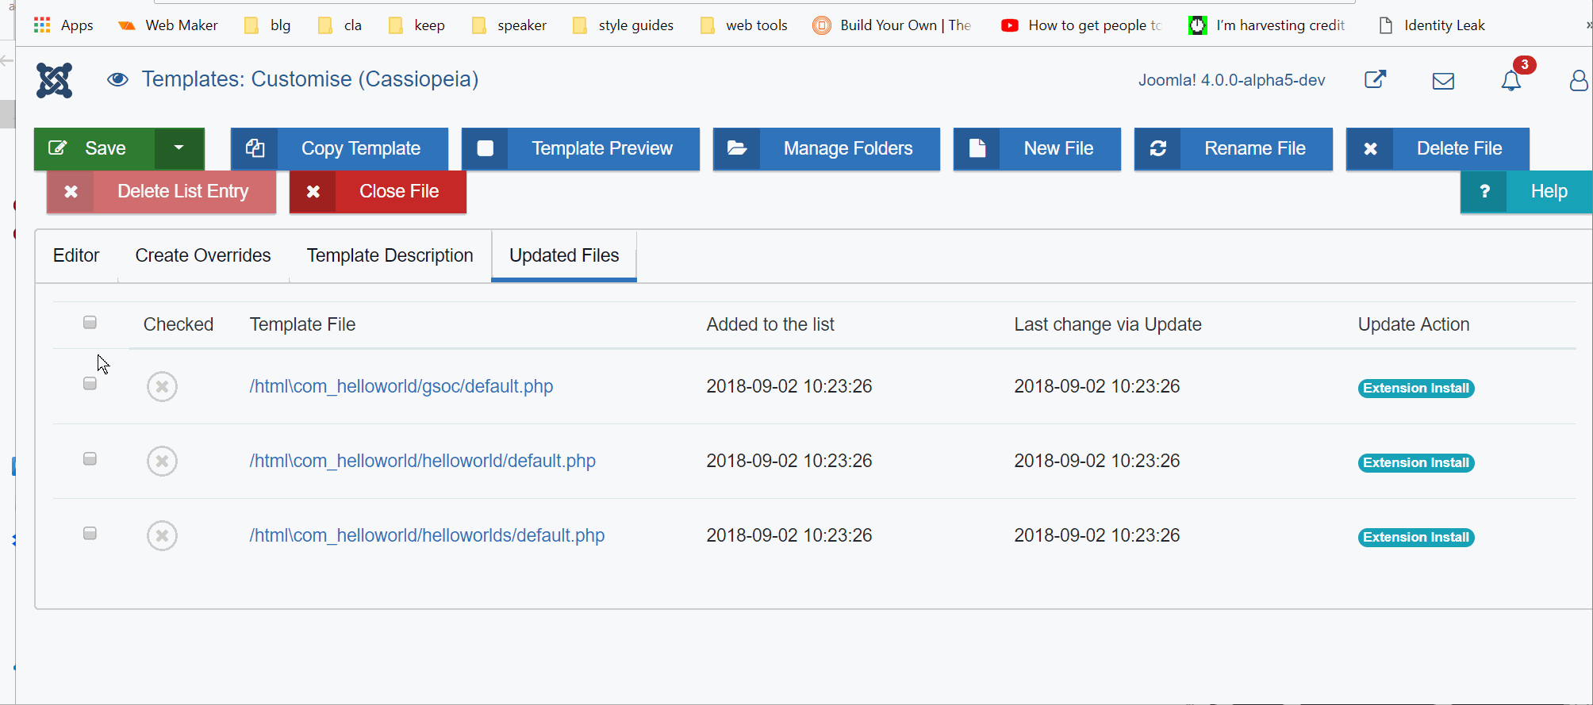Expand the Save button dropdown arrow

[x=179, y=148]
